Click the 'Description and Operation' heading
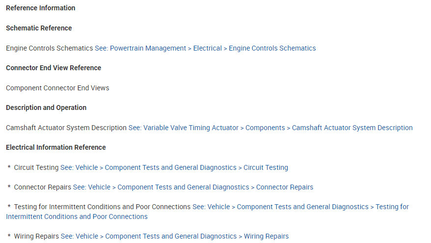This screenshot has height=243, width=431. point(46,108)
